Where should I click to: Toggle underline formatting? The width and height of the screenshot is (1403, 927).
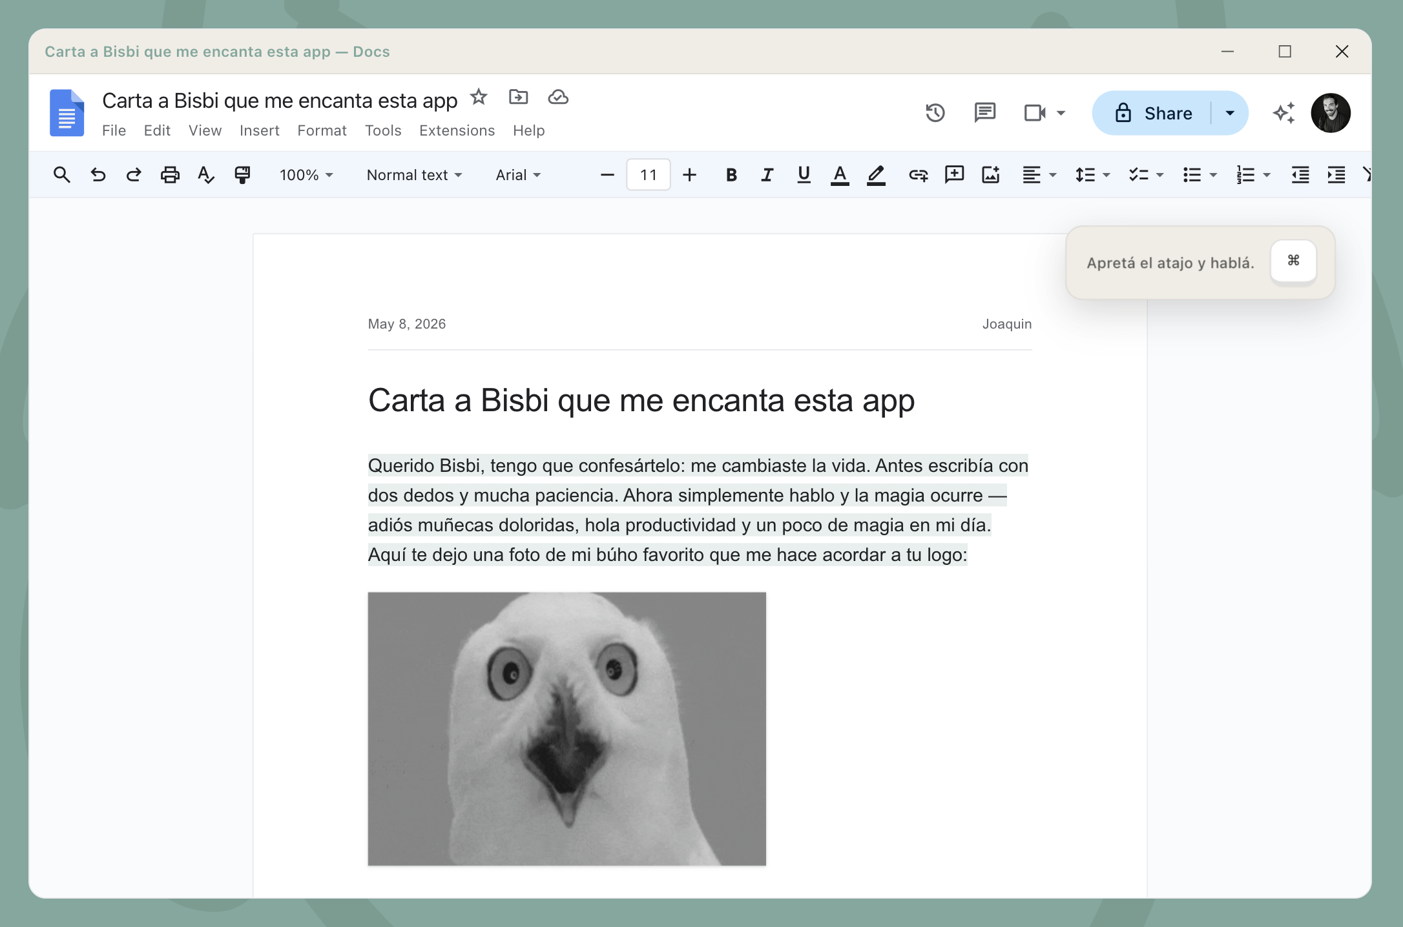[x=804, y=175]
